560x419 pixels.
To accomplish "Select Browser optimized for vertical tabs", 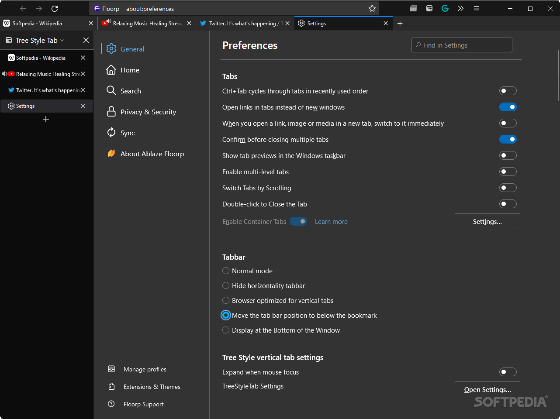I will pos(226,300).
